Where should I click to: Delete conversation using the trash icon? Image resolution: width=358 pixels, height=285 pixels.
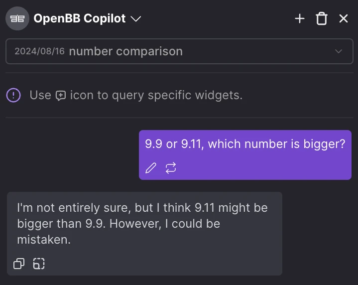coord(322,19)
